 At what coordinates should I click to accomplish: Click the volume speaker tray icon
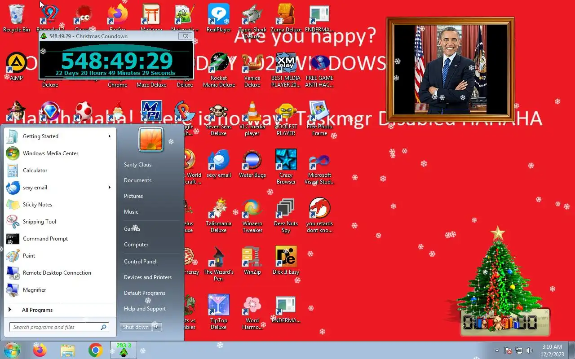tap(529, 350)
